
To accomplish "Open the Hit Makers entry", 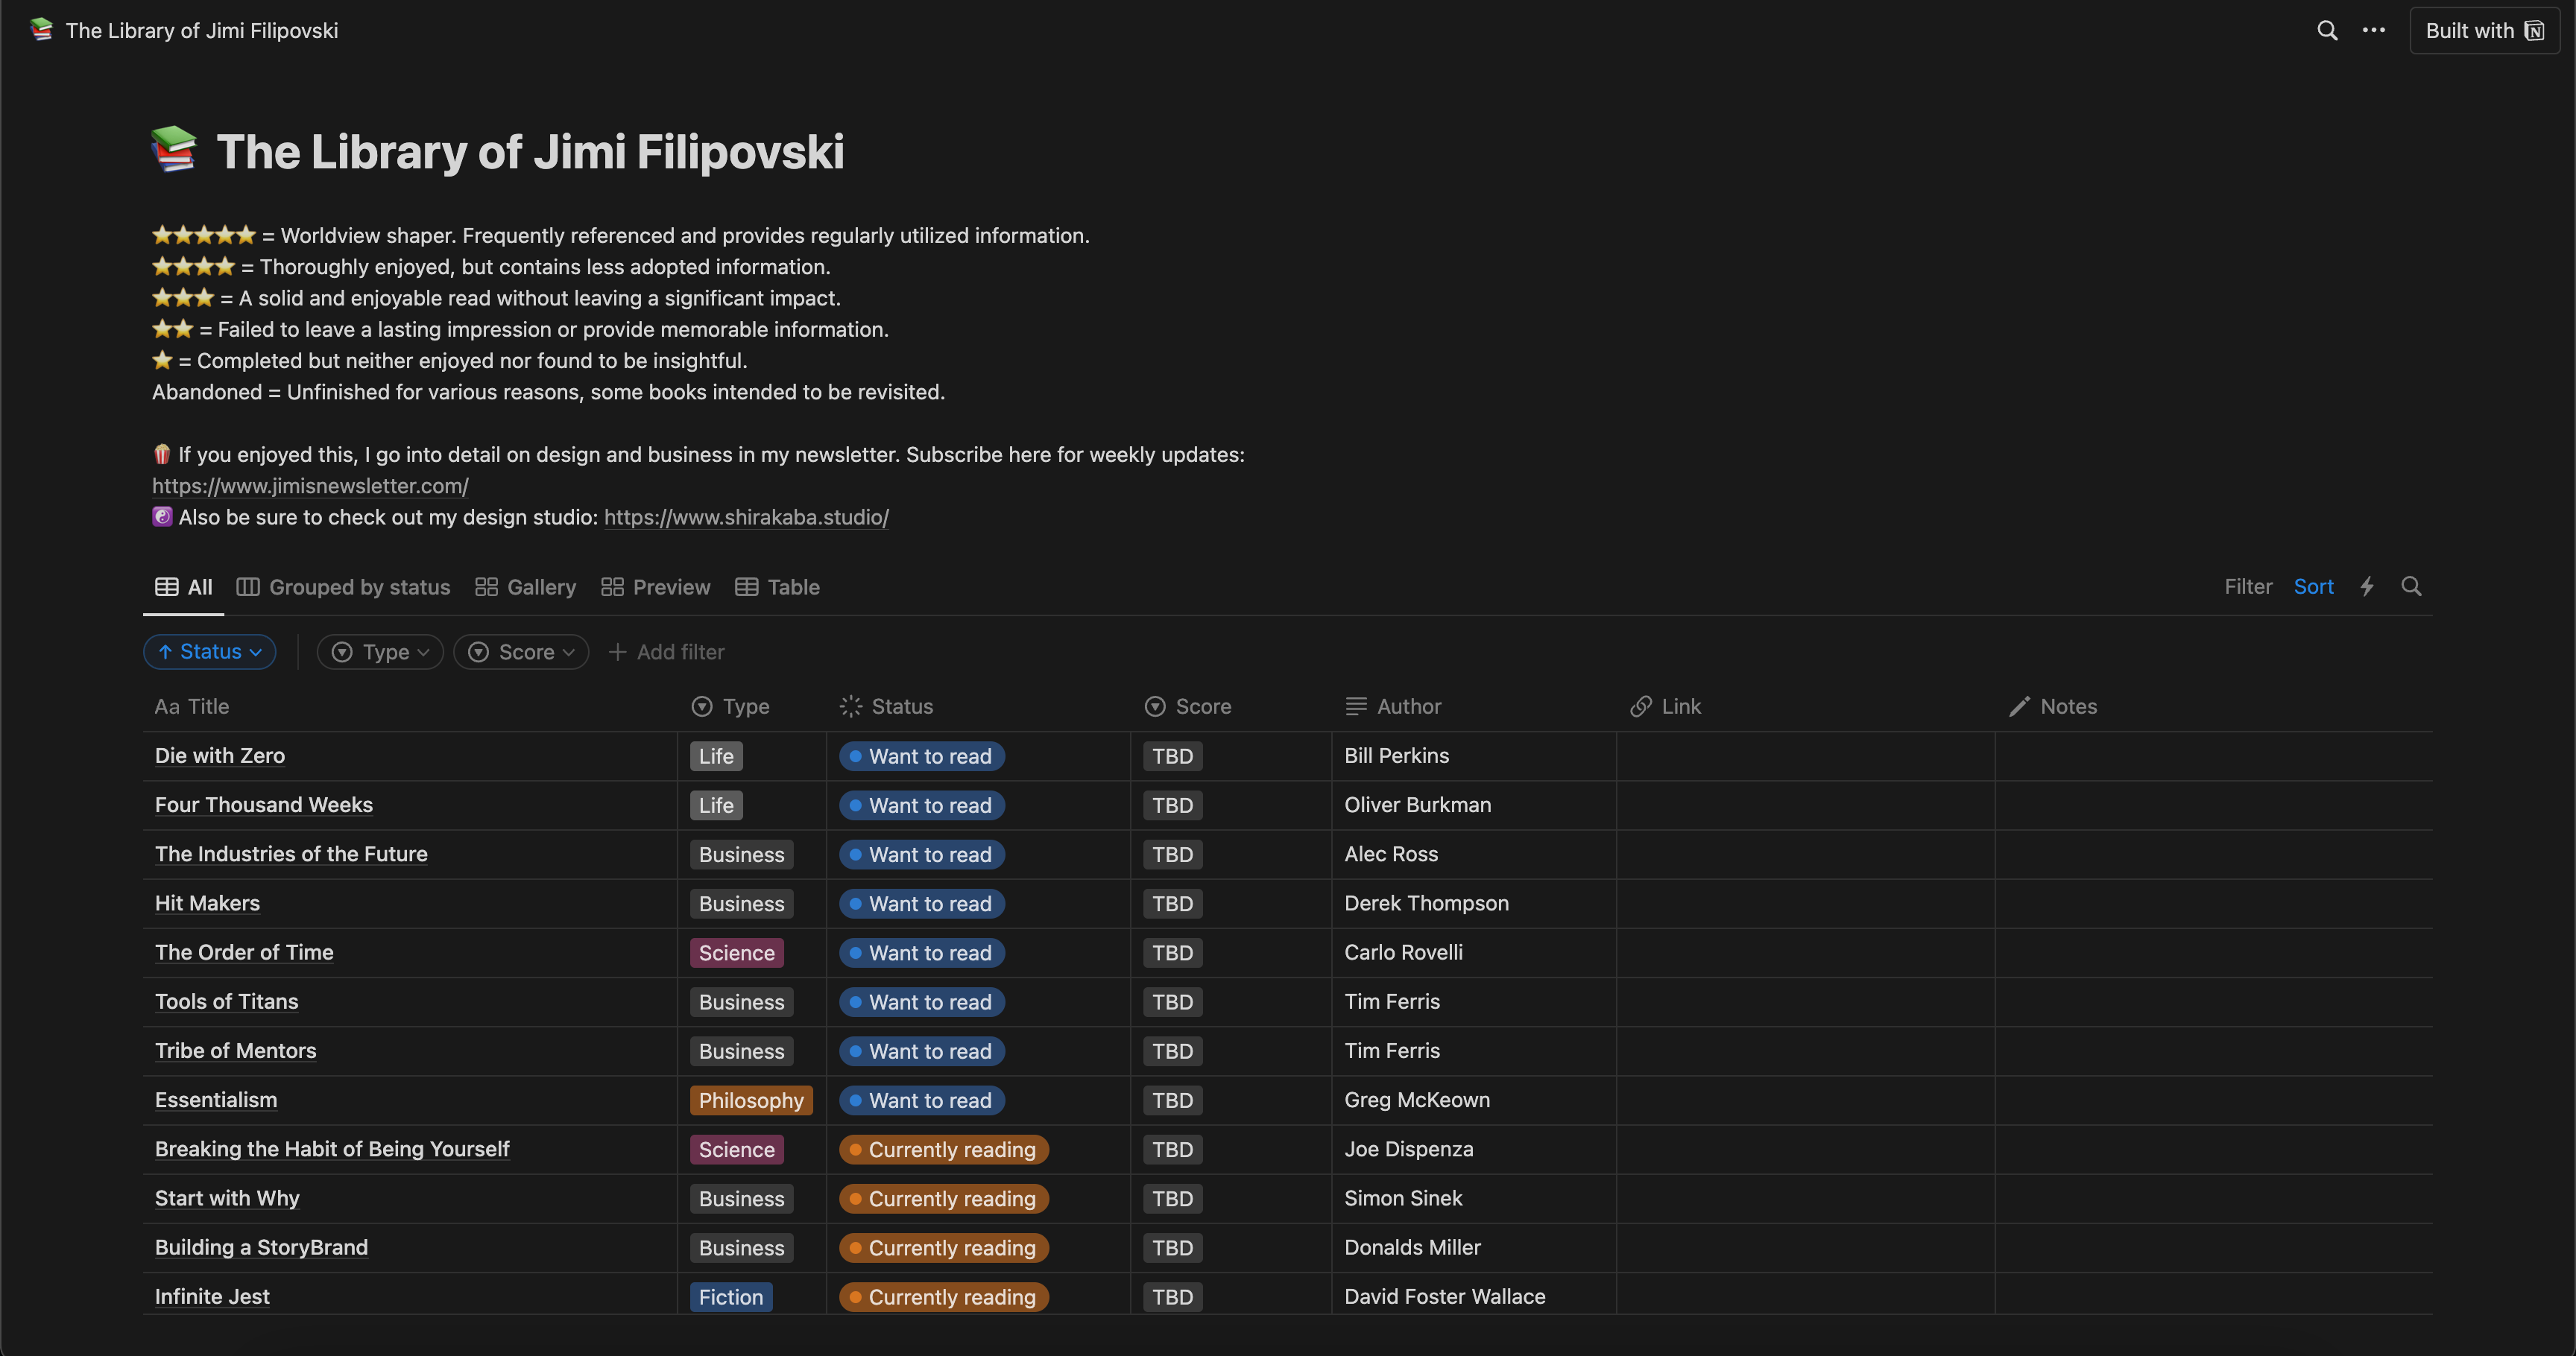I will [207, 903].
